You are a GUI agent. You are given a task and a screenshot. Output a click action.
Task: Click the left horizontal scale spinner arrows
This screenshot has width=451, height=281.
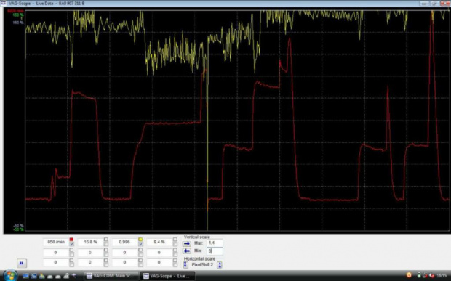pos(185,264)
